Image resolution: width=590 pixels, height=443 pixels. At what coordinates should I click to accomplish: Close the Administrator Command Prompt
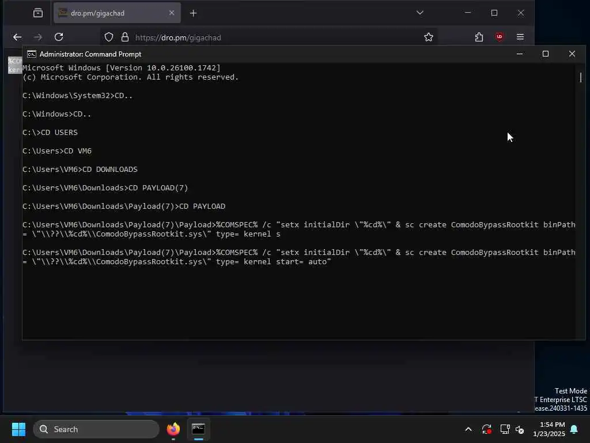coord(572,54)
